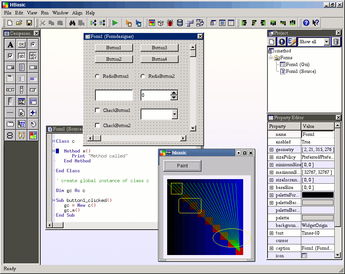Screen dimensions: 345x274
Task: Choose the alarm clock timer component
Action: [22, 135]
